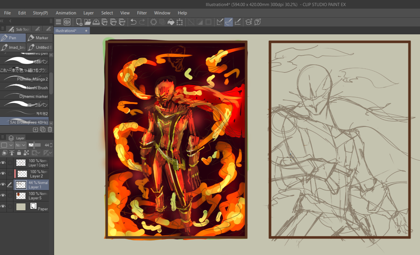
Task: Toggle Snap to Grid in toolbar
Action: (x=238, y=22)
